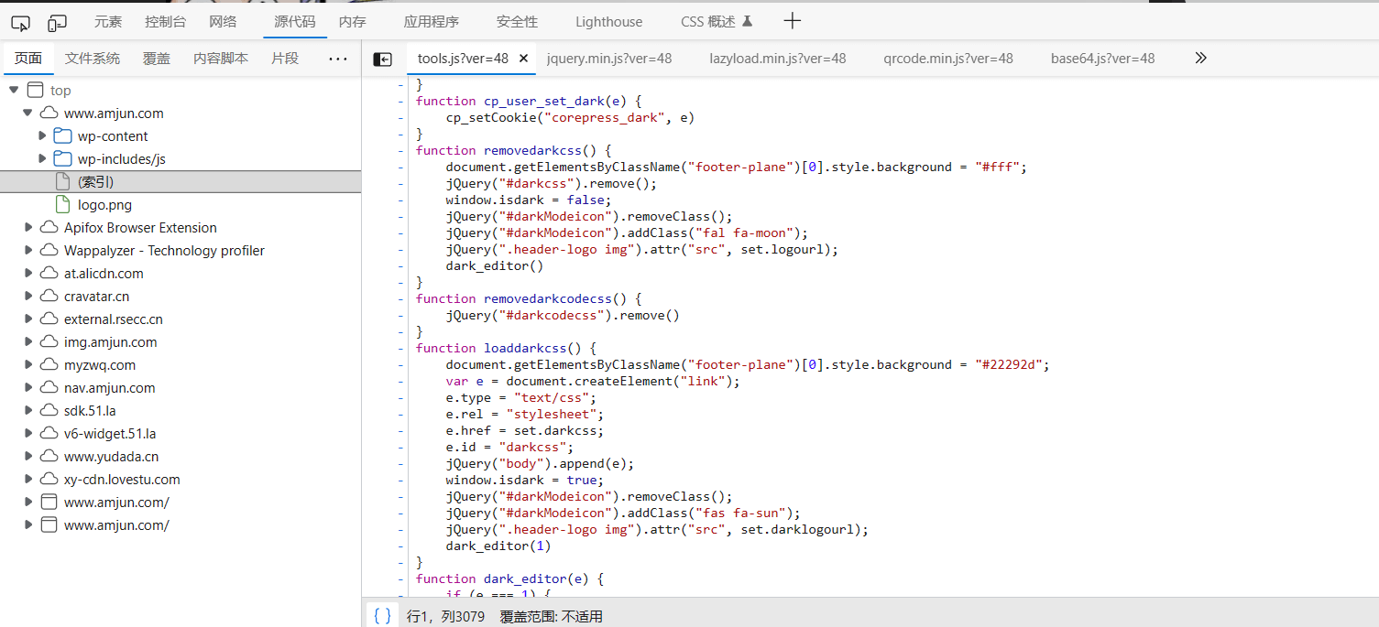The height and width of the screenshot is (627, 1379).
Task: Select the logo.png file
Action: tap(104, 205)
